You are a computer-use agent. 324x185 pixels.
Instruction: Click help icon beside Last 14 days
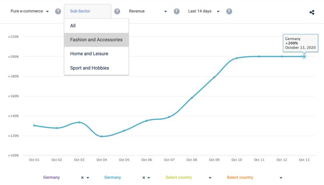click(x=229, y=11)
